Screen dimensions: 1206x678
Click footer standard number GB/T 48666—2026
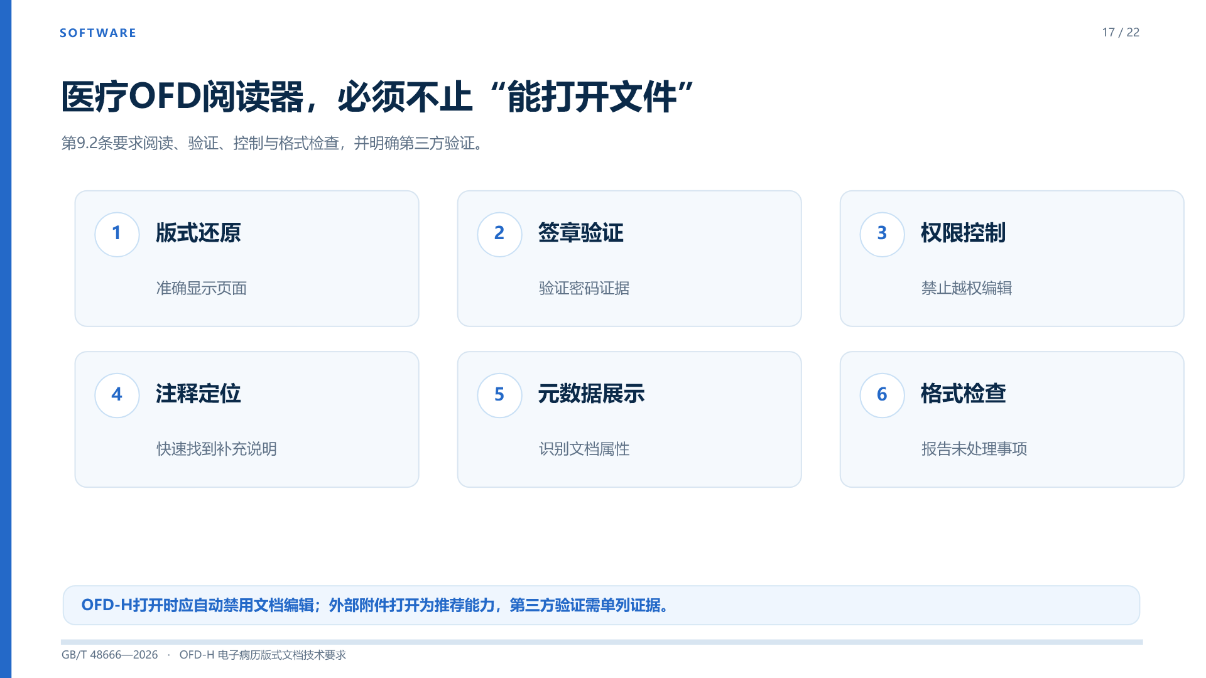(110, 655)
